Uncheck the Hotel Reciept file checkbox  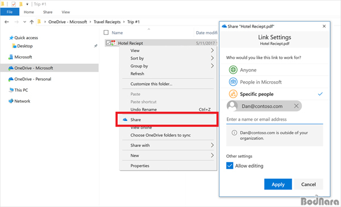[109, 43]
